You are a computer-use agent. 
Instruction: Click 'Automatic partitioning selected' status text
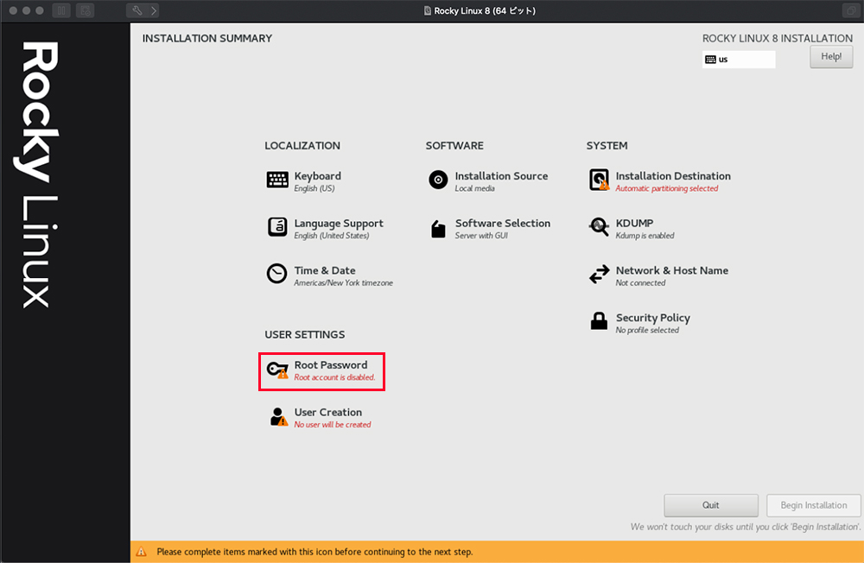pos(667,188)
